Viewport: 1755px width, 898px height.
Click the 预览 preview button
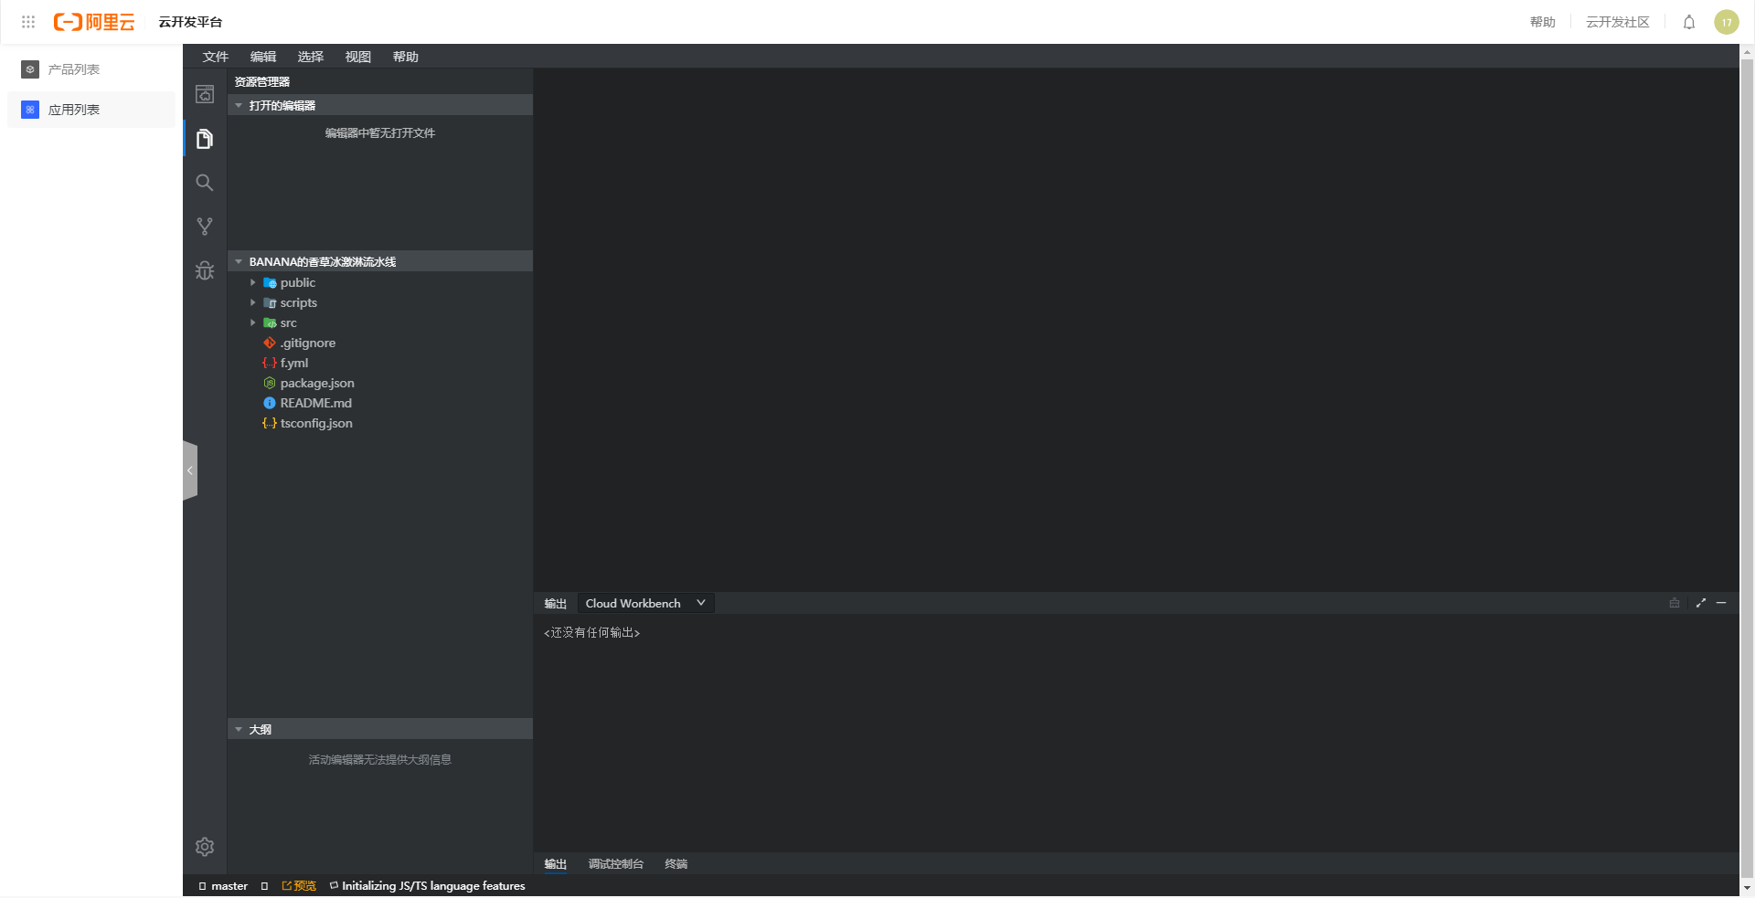(x=299, y=886)
